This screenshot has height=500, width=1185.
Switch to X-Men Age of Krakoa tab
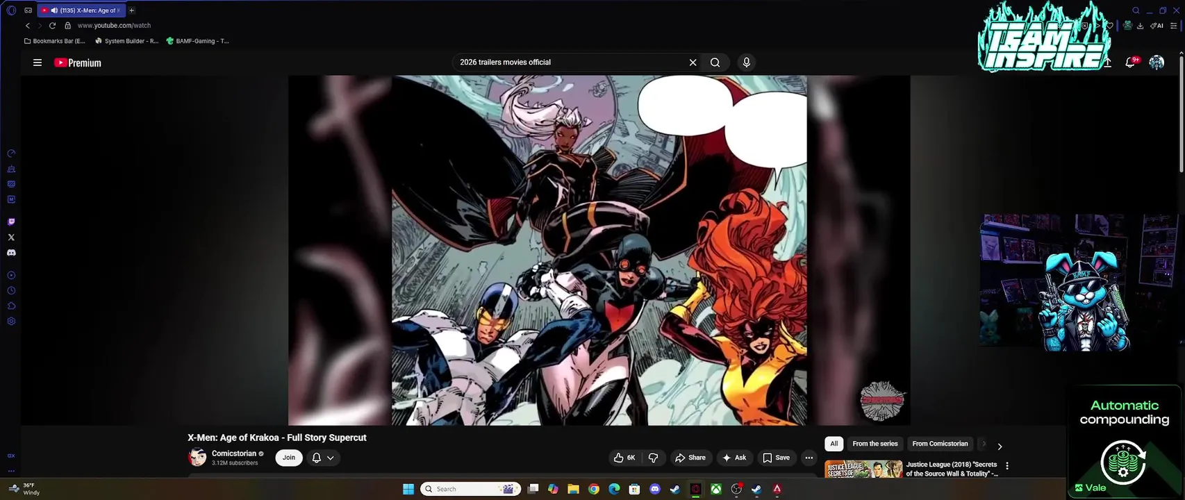point(82,10)
